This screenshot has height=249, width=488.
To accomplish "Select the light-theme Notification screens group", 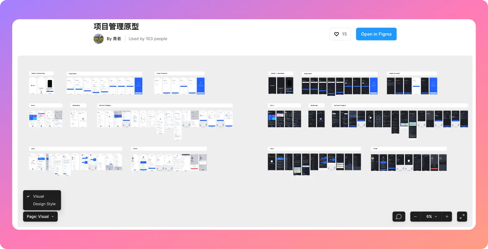I will (x=78, y=119).
